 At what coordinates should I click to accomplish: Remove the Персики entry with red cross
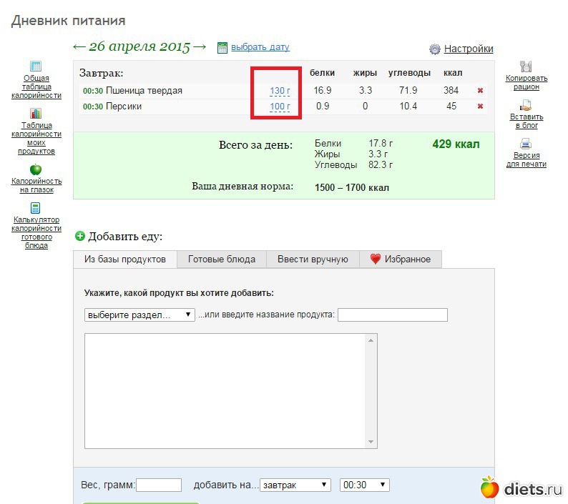point(481,107)
